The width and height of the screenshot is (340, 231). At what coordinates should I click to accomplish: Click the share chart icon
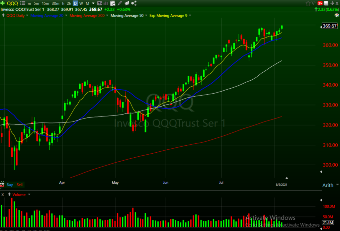(x=134, y=3)
